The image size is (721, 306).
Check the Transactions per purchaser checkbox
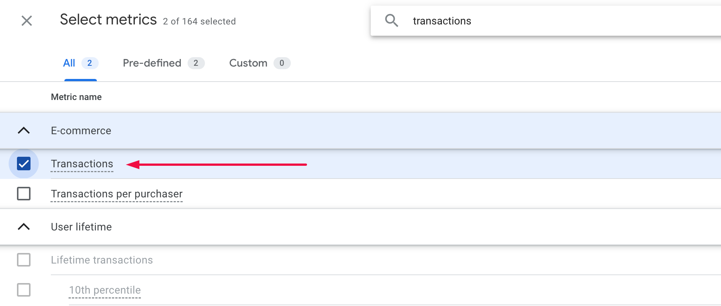pos(23,194)
